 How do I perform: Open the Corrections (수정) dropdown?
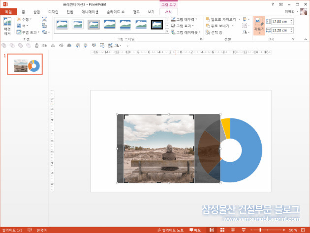pos(24,19)
